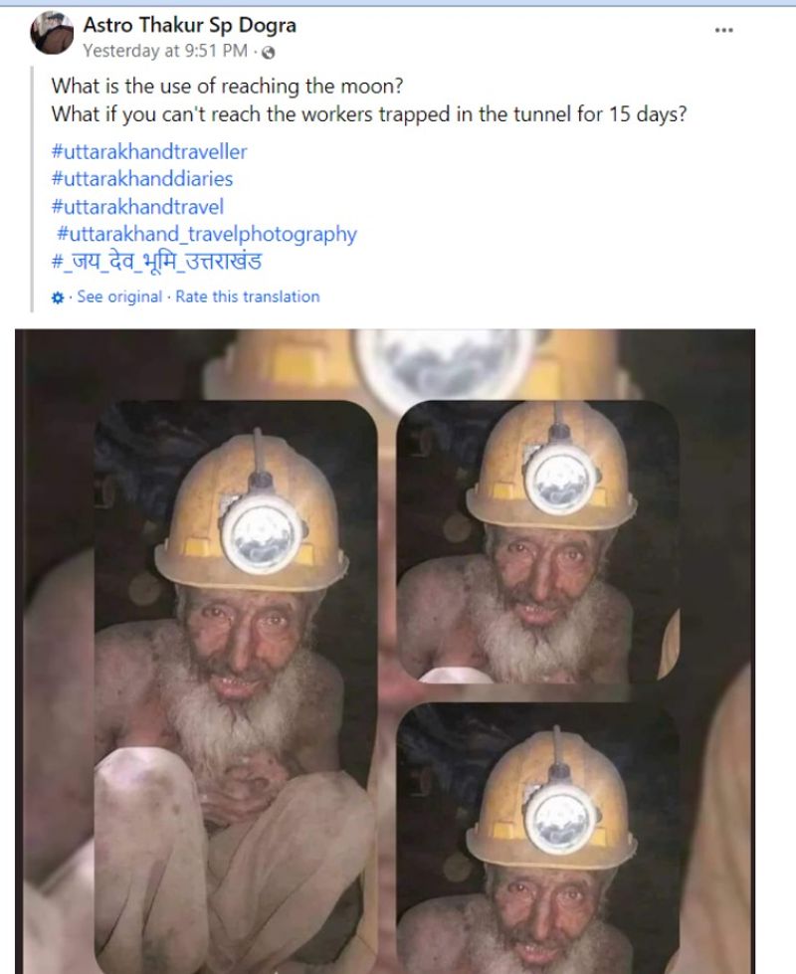Open the author name Astro Thakur Sp Dogra
This screenshot has width=796, height=974.
coord(189,25)
